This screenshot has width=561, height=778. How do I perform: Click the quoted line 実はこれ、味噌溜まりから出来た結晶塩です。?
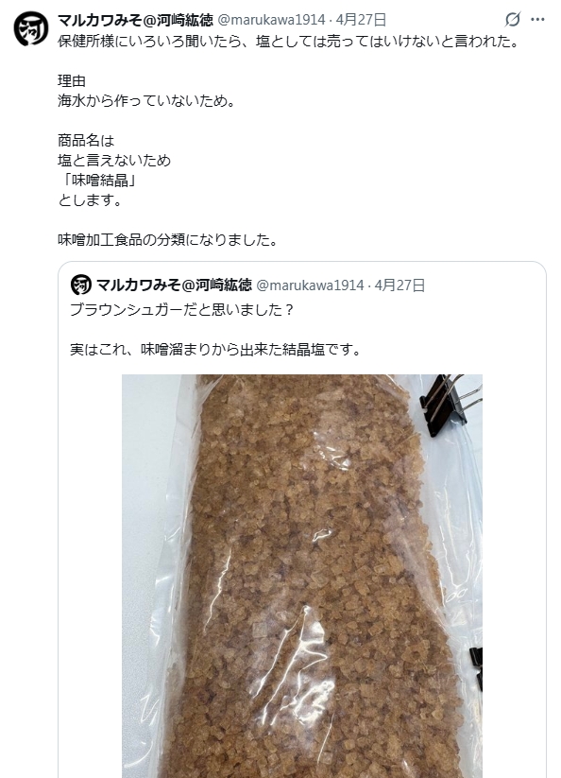pos(215,350)
